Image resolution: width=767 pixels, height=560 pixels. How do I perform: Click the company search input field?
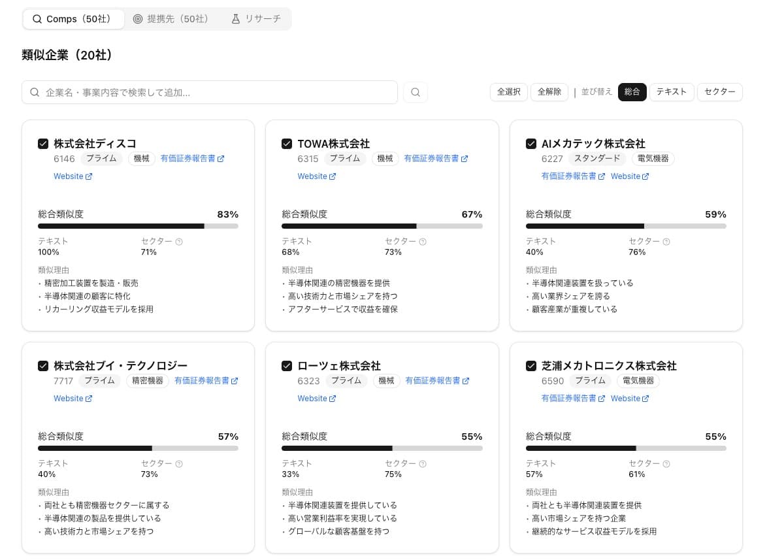209,92
